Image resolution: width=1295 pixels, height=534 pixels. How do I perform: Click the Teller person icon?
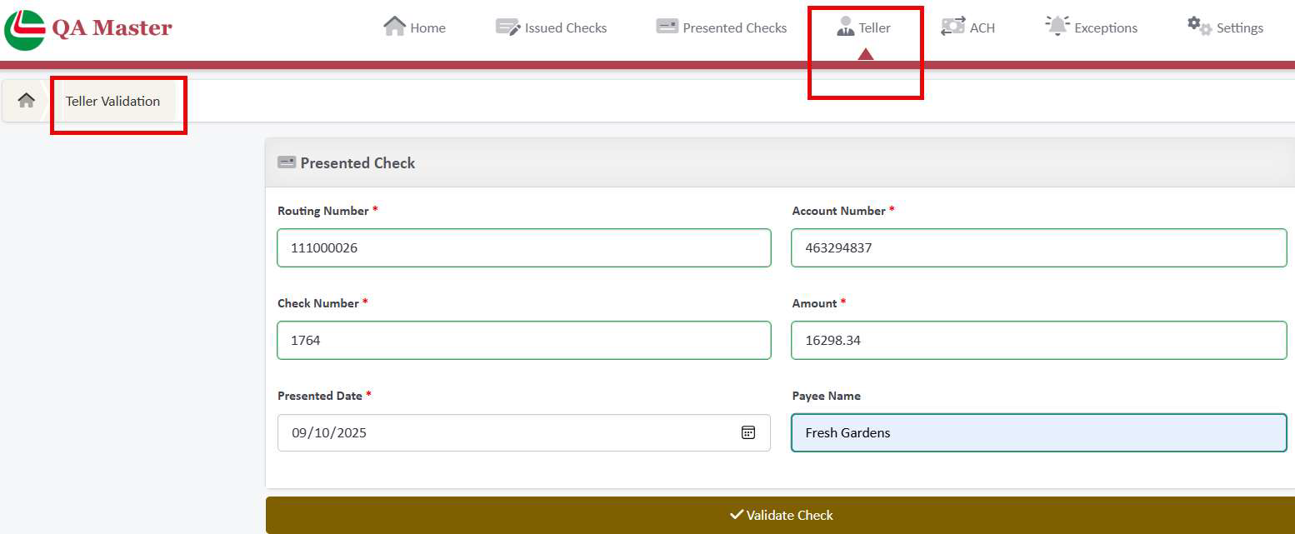point(845,27)
